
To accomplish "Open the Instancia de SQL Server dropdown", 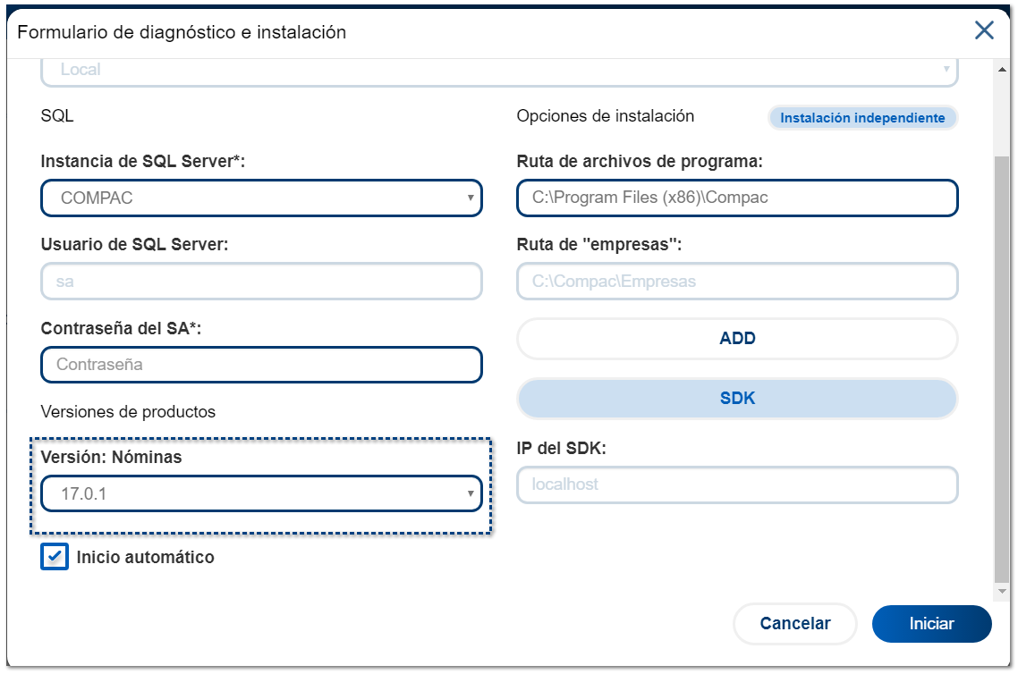I will [x=261, y=198].
